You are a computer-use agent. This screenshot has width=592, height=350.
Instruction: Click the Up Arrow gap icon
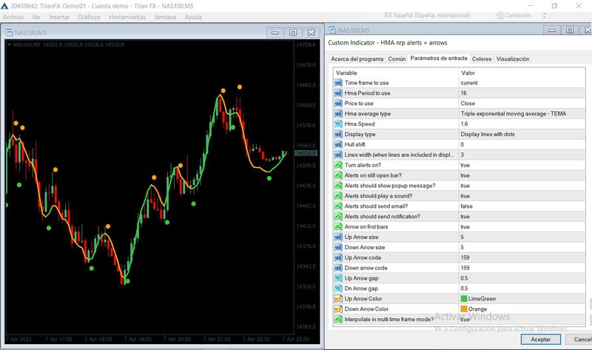(338, 278)
